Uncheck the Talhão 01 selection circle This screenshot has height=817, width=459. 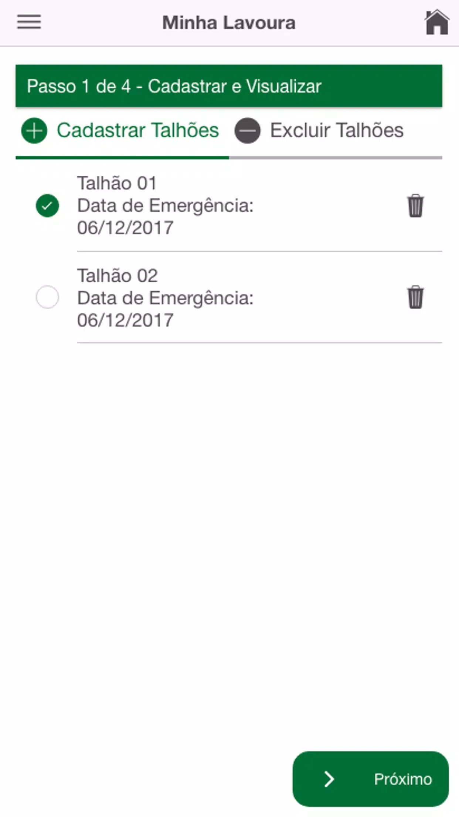point(47,205)
